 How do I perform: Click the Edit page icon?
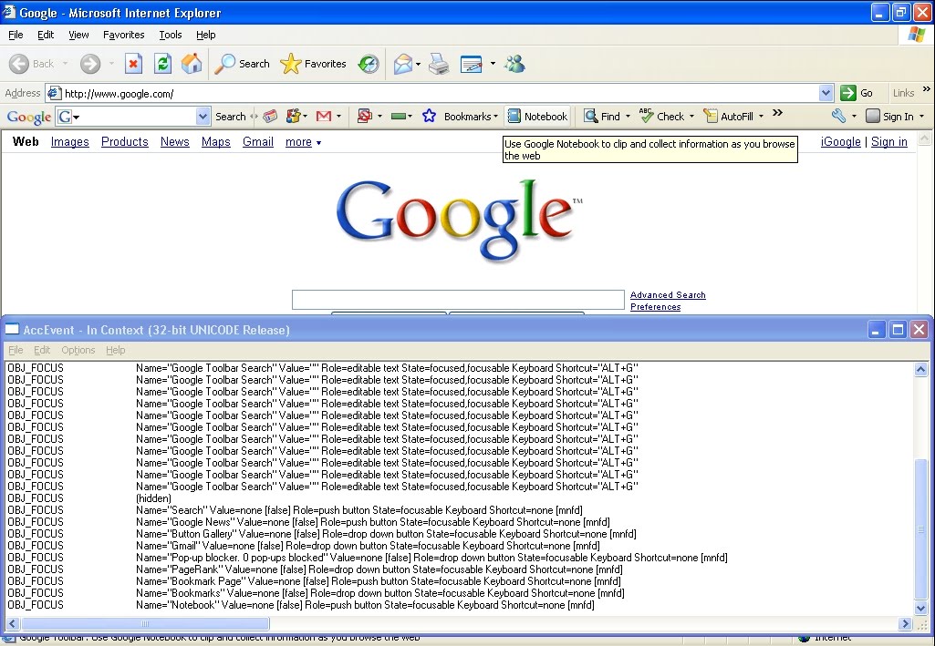click(471, 64)
